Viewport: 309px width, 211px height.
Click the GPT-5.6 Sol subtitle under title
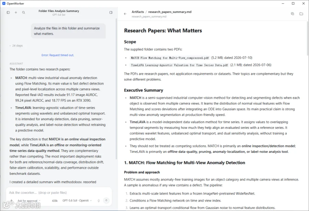[x=59, y=15]
